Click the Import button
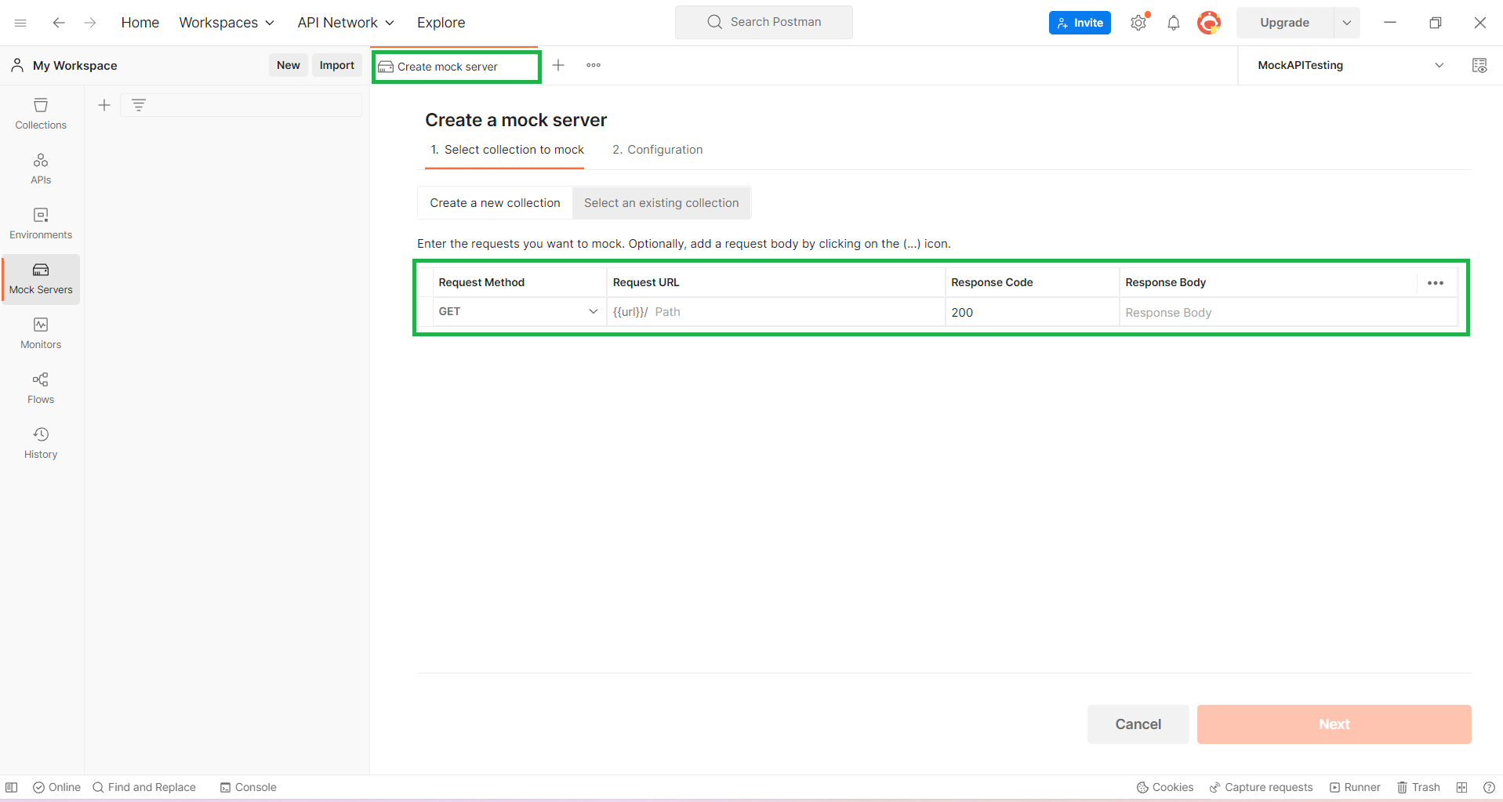This screenshot has width=1503, height=802. [x=336, y=65]
